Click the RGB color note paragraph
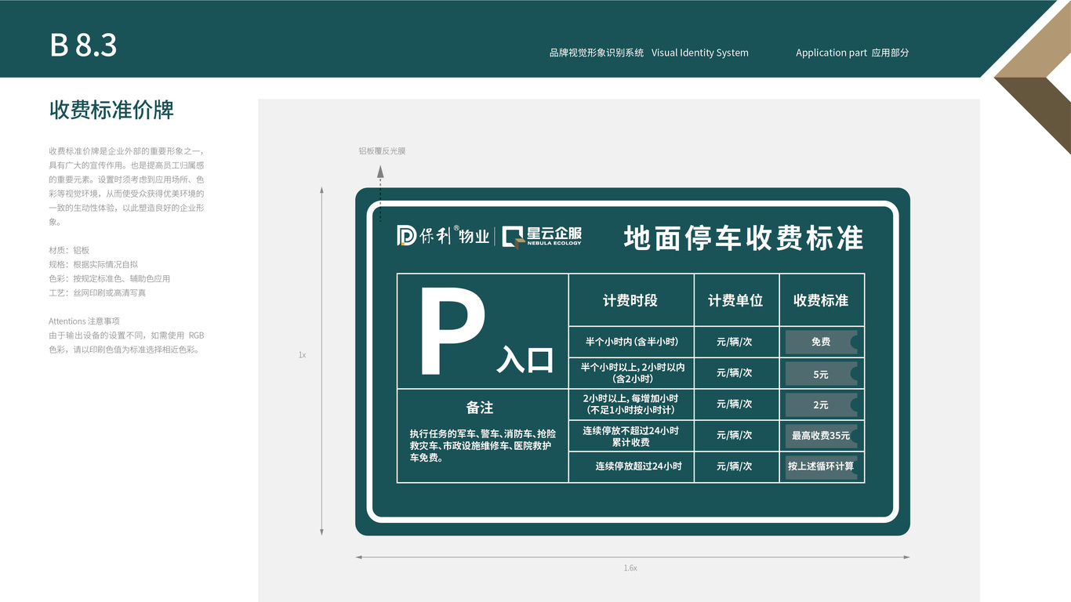The width and height of the screenshot is (1071, 602). click(x=127, y=343)
